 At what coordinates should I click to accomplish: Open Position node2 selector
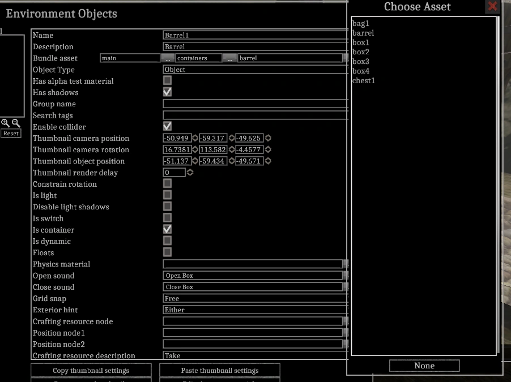click(346, 344)
